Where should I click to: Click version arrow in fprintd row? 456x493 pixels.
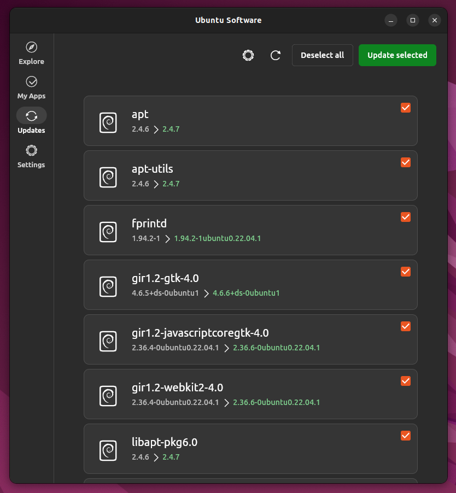pyautogui.click(x=167, y=239)
